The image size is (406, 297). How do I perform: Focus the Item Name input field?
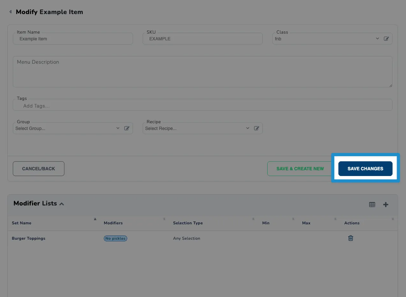[x=73, y=39]
